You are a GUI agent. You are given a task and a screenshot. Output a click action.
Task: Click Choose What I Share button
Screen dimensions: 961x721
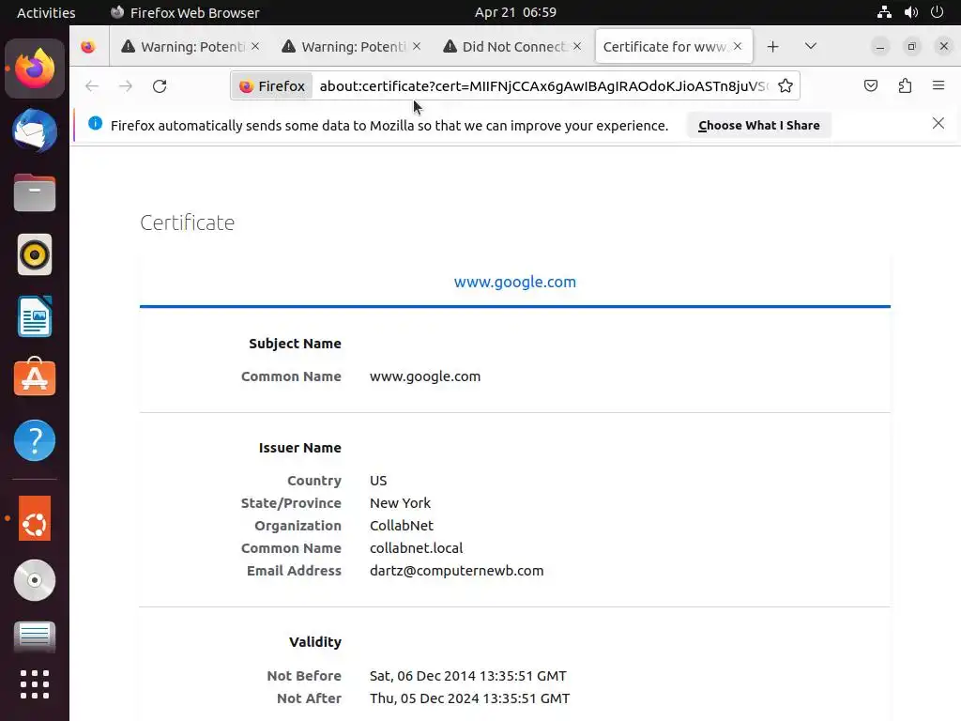758,125
